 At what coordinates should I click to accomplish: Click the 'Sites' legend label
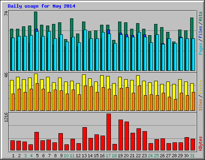(201, 105)
